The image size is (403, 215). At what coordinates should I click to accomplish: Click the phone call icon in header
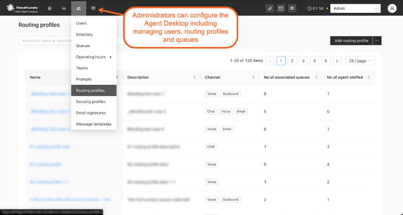tap(270, 9)
